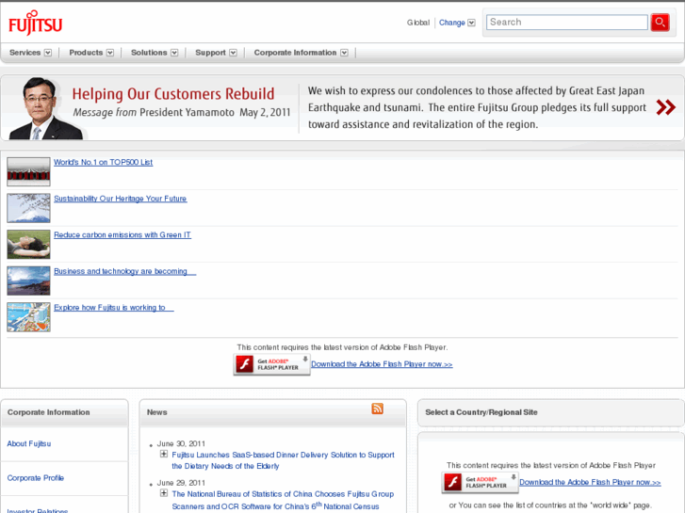Open the Business and technology thumbnail
This screenshot has width=685, height=513.
(x=29, y=281)
